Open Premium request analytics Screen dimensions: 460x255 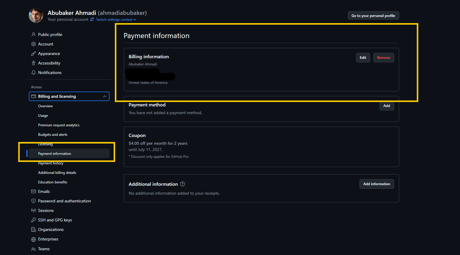coord(59,125)
